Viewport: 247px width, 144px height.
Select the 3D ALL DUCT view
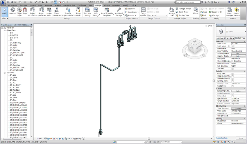pos(15,85)
